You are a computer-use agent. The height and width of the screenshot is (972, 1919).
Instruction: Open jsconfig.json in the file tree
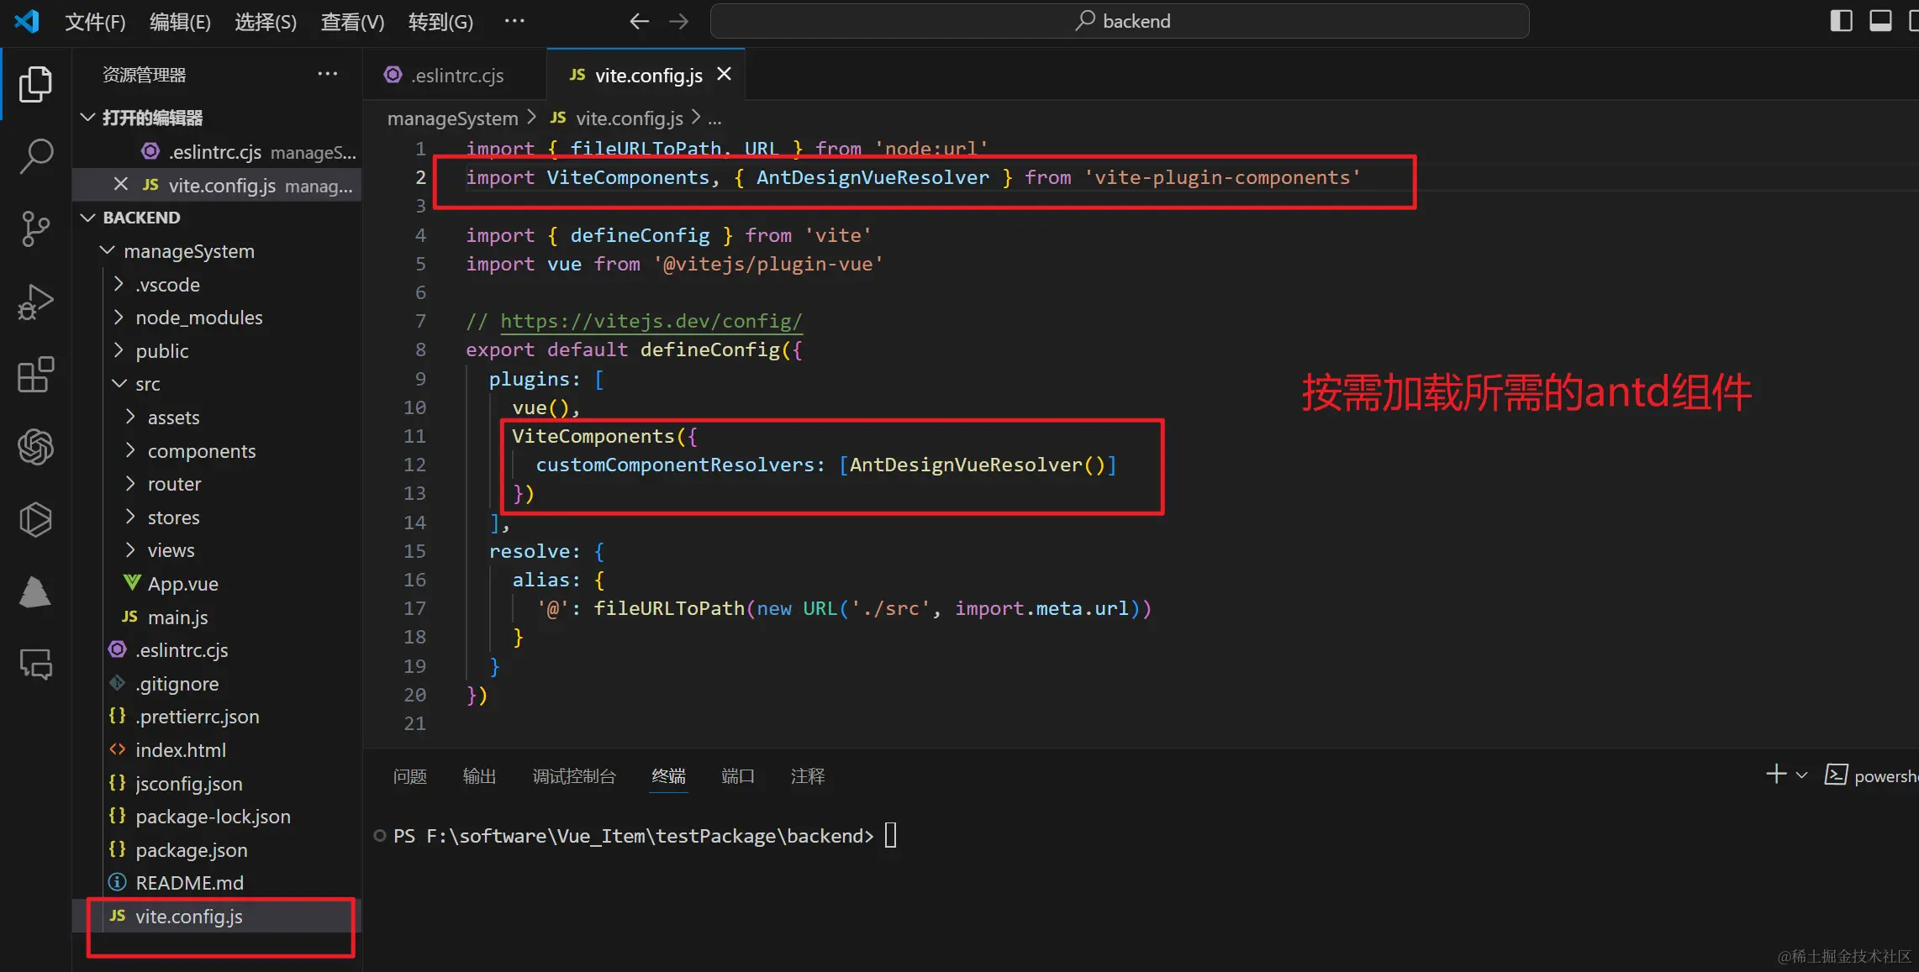217,784
